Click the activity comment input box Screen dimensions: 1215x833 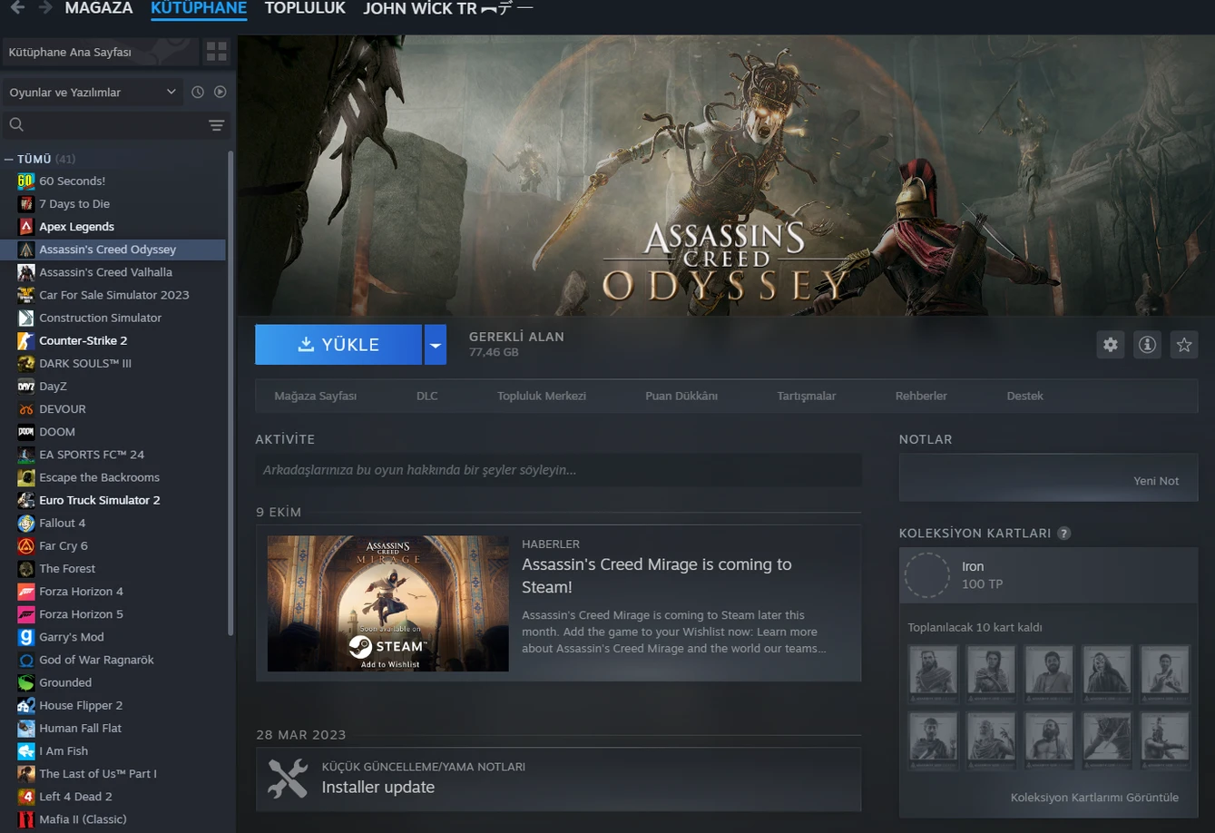click(558, 470)
